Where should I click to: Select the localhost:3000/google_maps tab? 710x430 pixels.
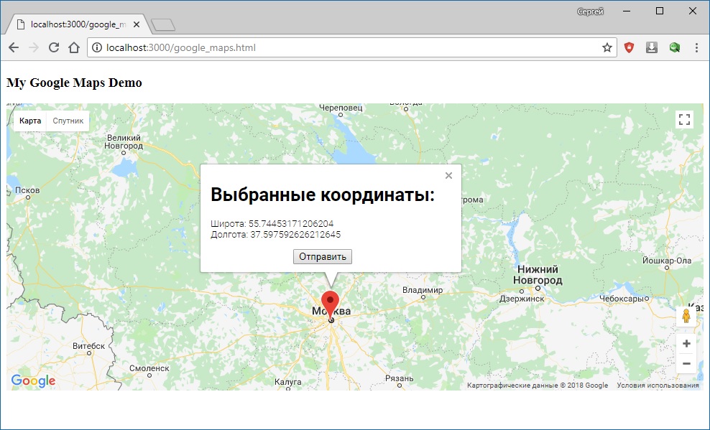click(x=77, y=24)
